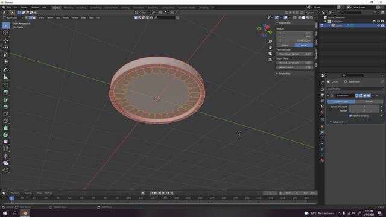The width and height of the screenshot is (386, 217).
Task: Select the Loop Cut tool
Action: [5, 114]
